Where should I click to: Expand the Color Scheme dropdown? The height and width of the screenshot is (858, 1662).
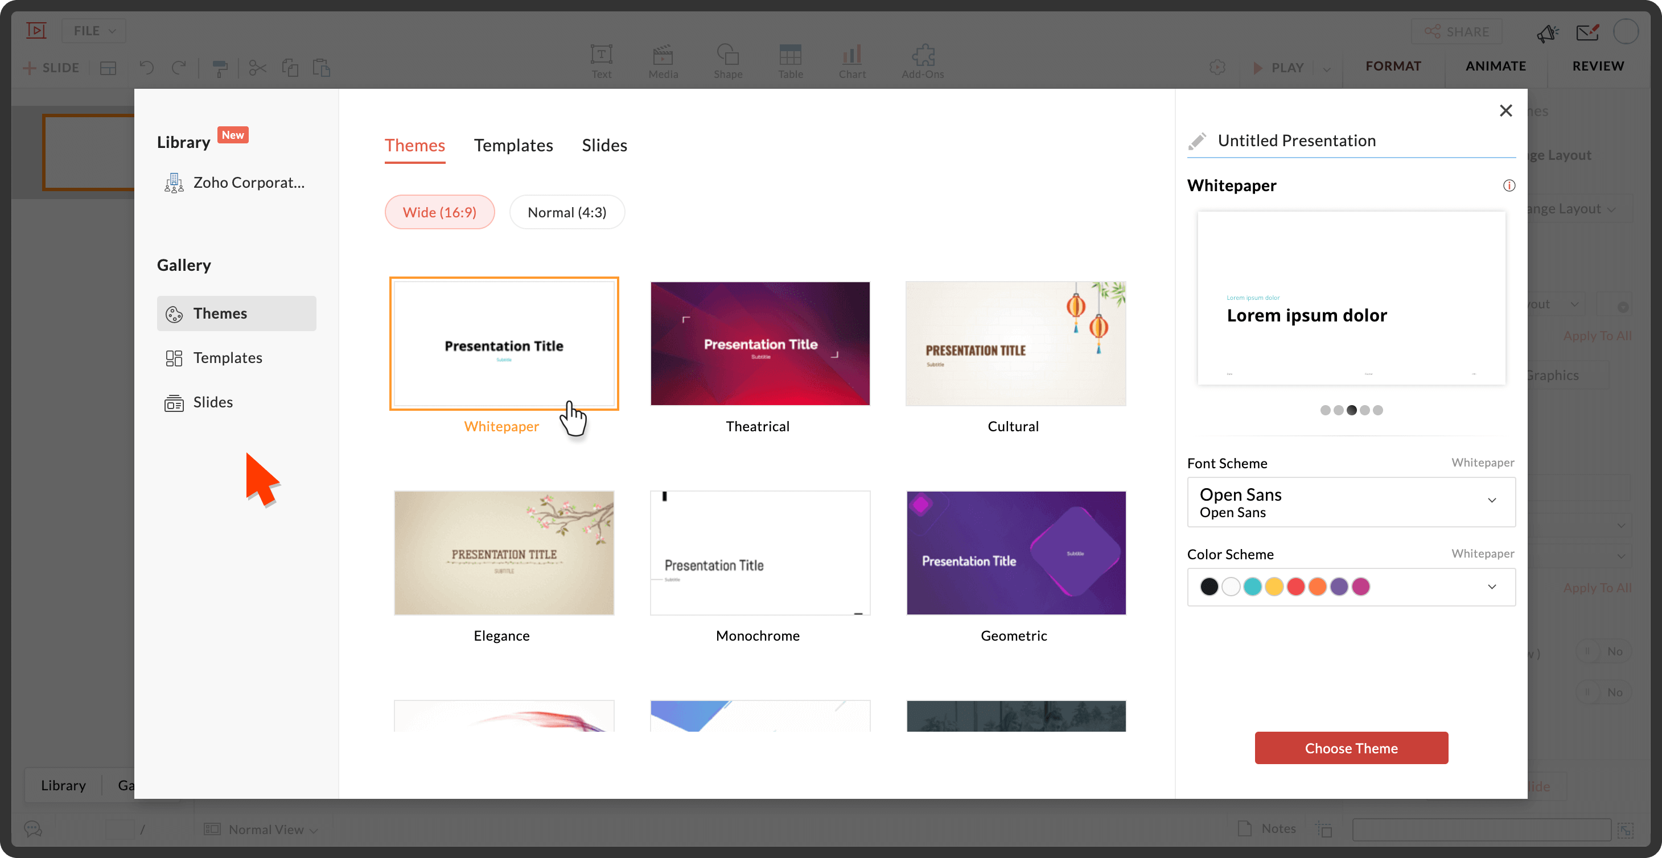pos(1491,587)
